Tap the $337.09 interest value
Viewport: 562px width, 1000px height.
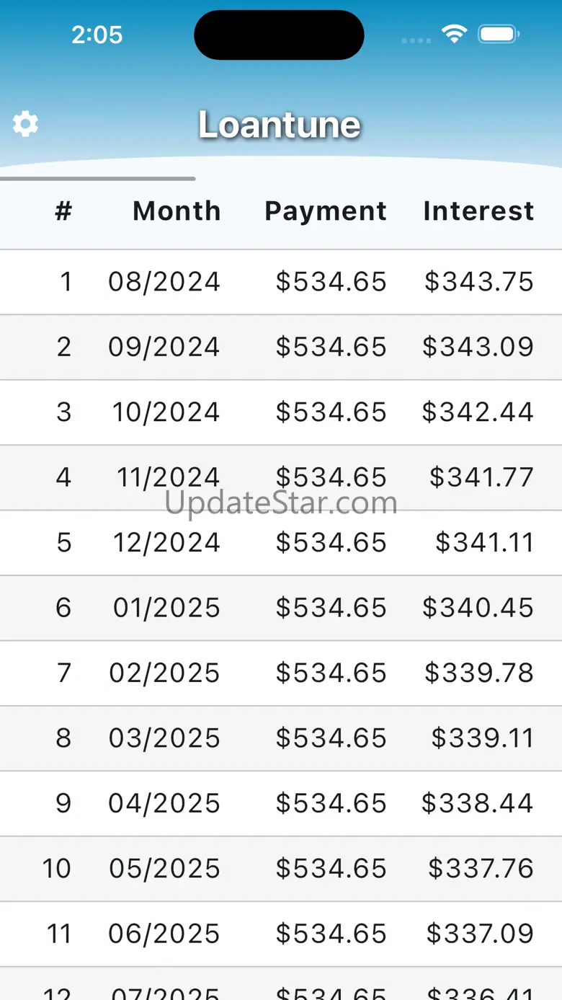[x=480, y=934]
